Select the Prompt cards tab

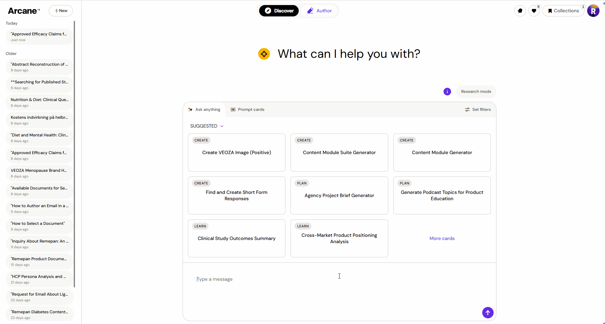(247, 110)
